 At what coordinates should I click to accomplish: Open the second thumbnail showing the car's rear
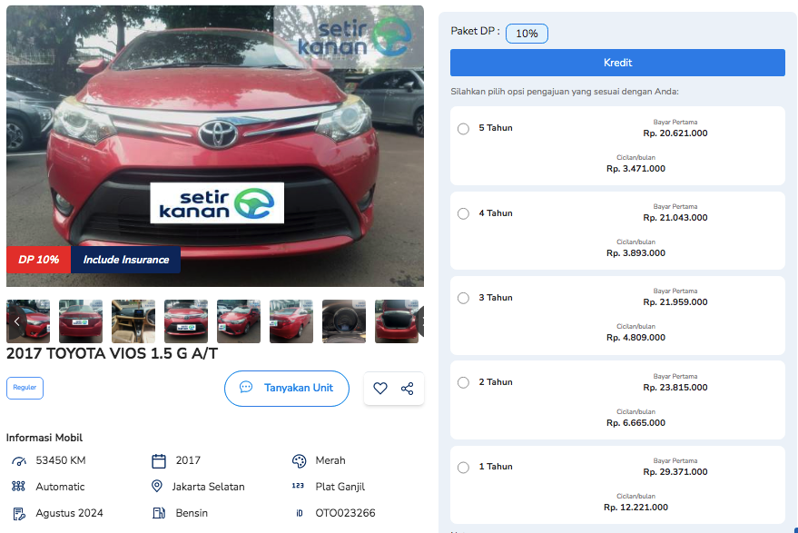coord(81,321)
